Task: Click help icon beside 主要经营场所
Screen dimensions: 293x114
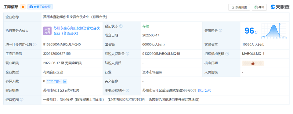Action: pyautogui.click(x=128, y=91)
